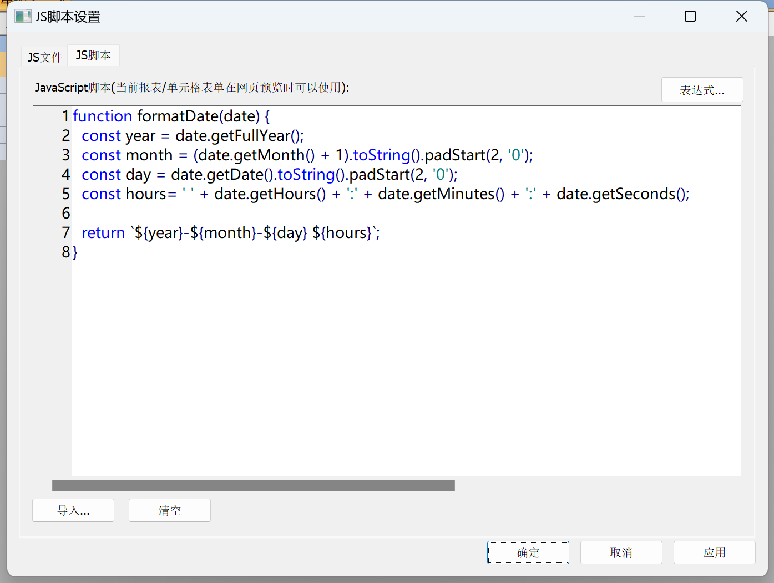Open the 表达式... expression editor
The width and height of the screenshot is (774, 583).
point(702,90)
